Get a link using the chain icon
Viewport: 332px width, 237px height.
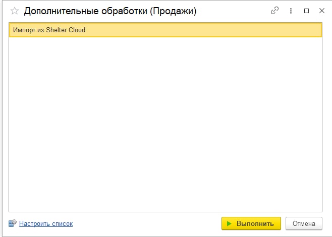(274, 11)
